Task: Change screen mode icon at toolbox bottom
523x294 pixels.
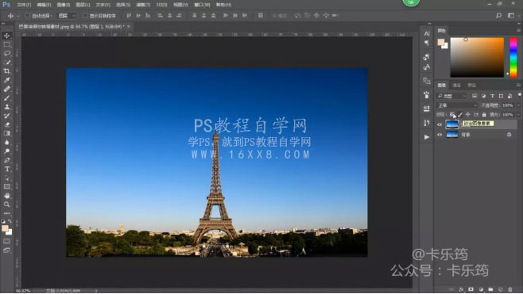Action: (6, 250)
